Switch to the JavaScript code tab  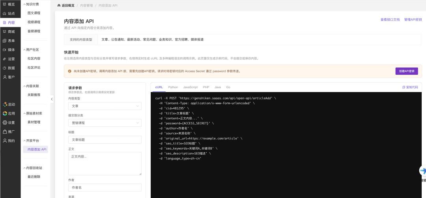tap(190, 87)
